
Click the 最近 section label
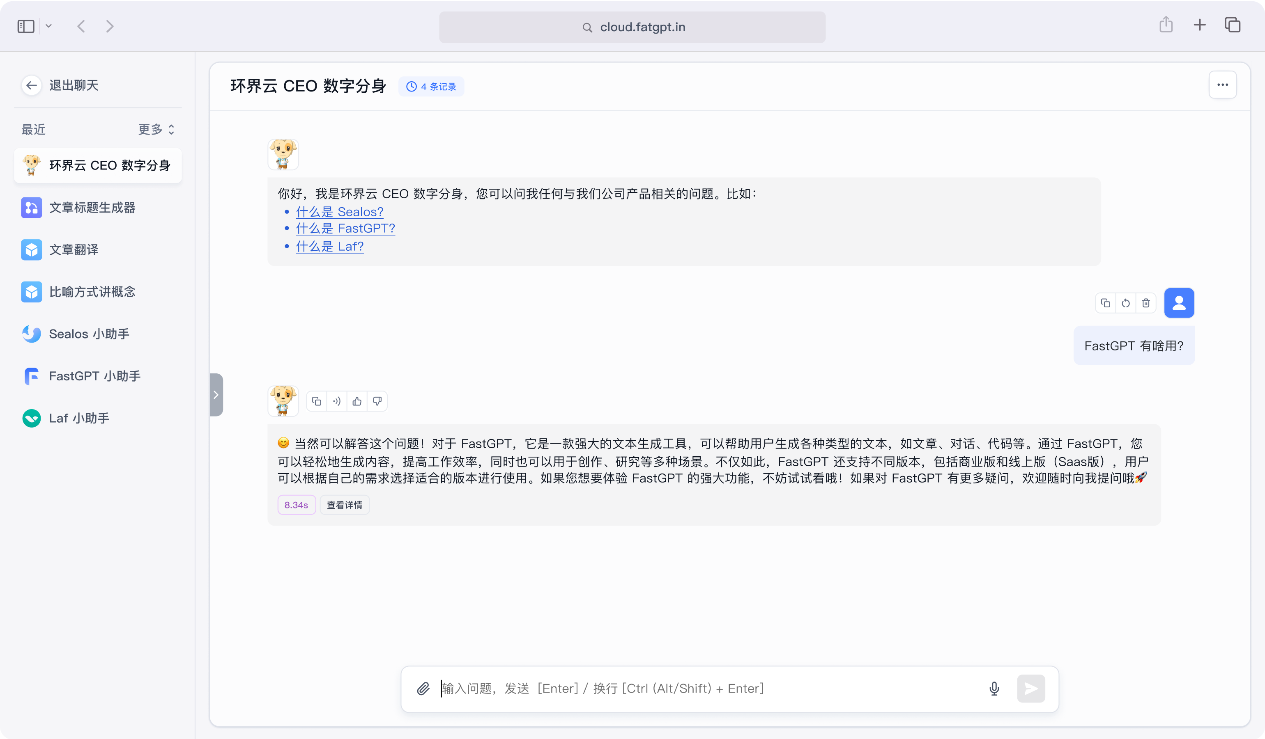coord(34,129)
